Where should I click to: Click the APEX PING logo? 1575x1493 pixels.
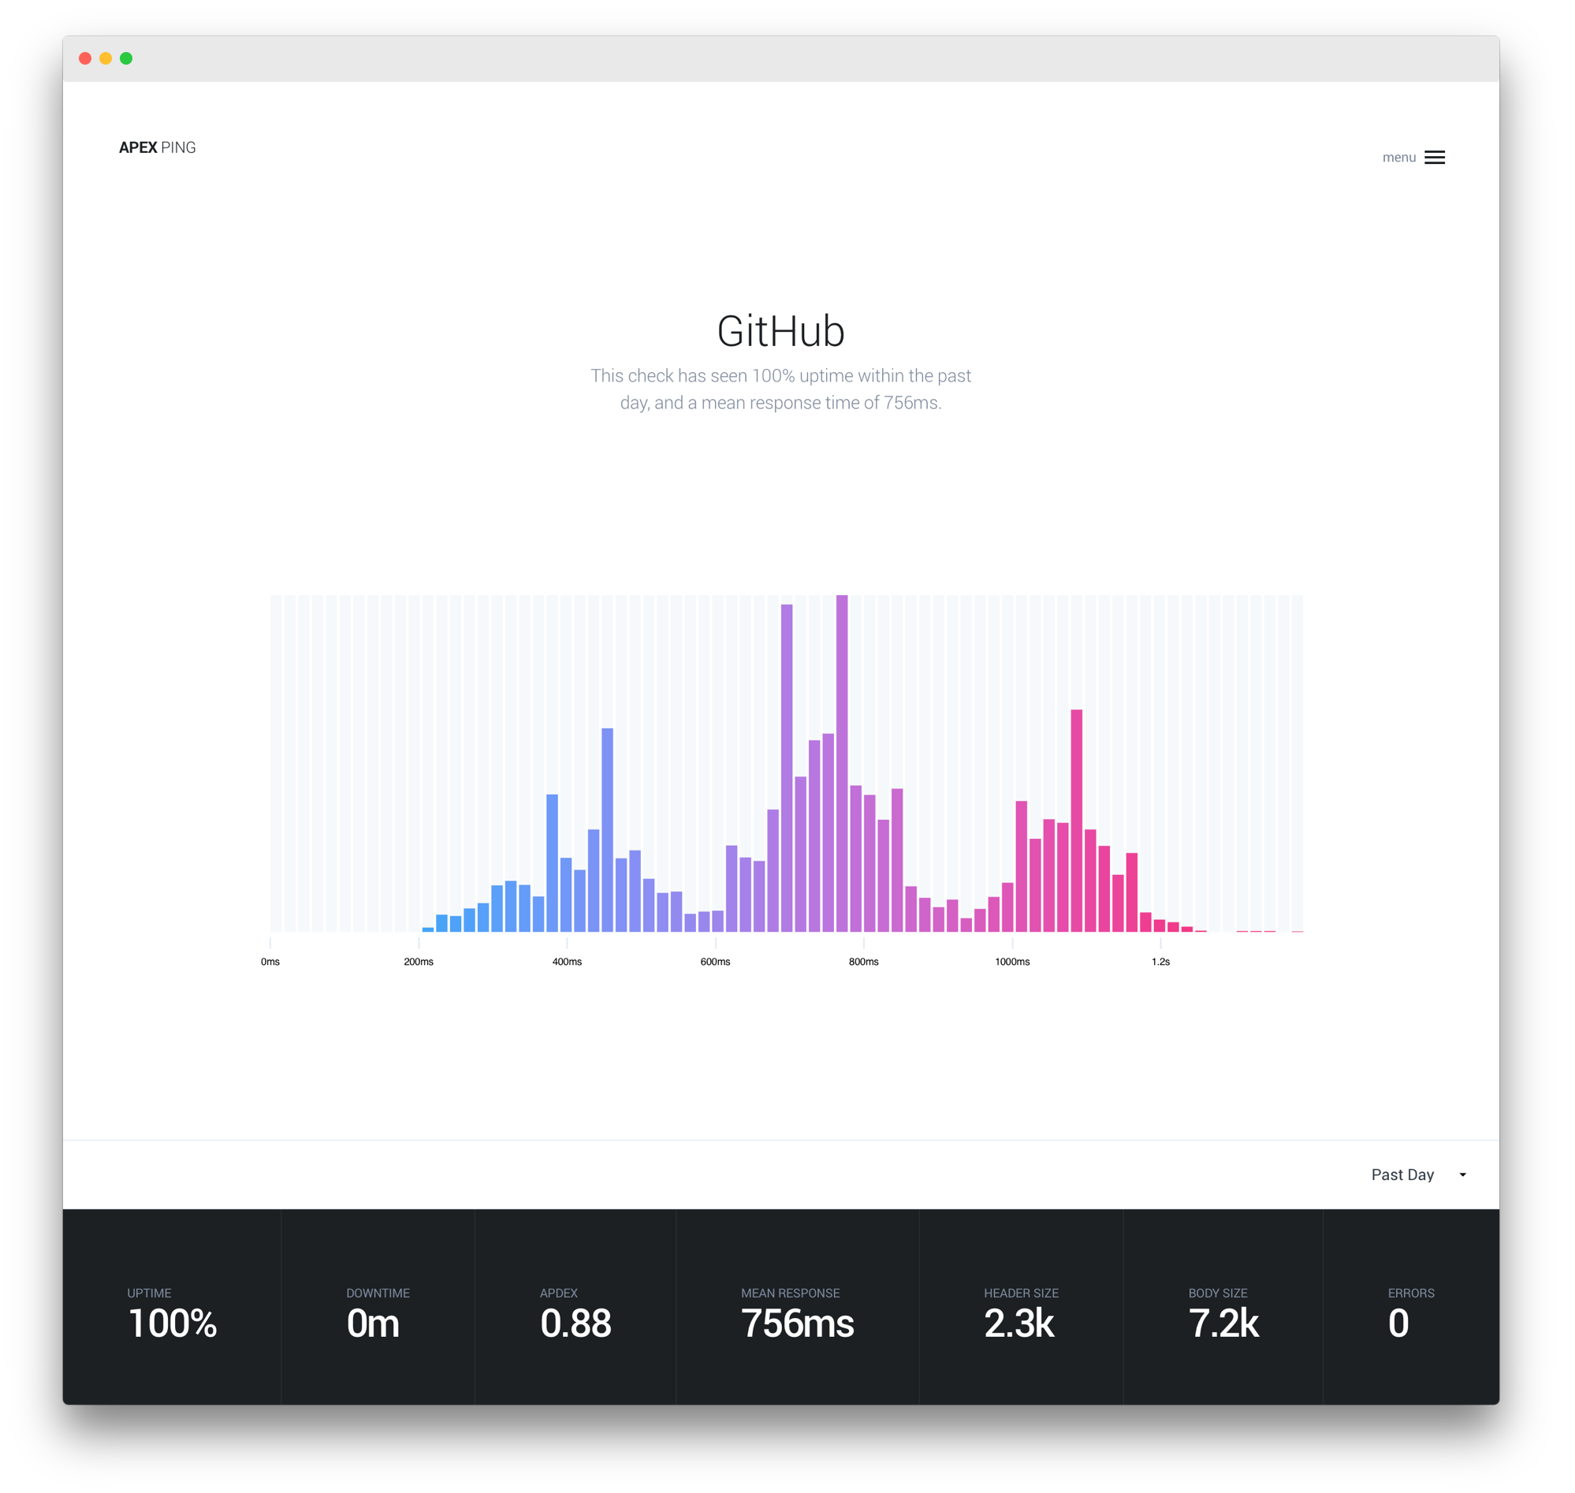click(x=158, y=148)
